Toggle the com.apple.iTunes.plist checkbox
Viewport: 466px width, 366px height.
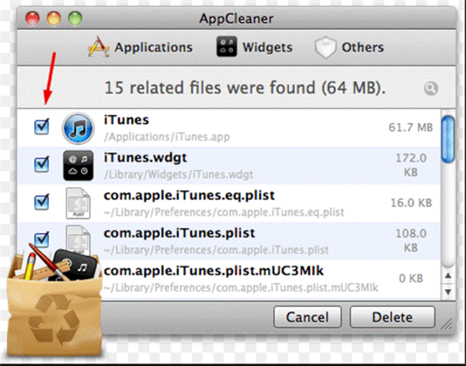pos(42,239)
